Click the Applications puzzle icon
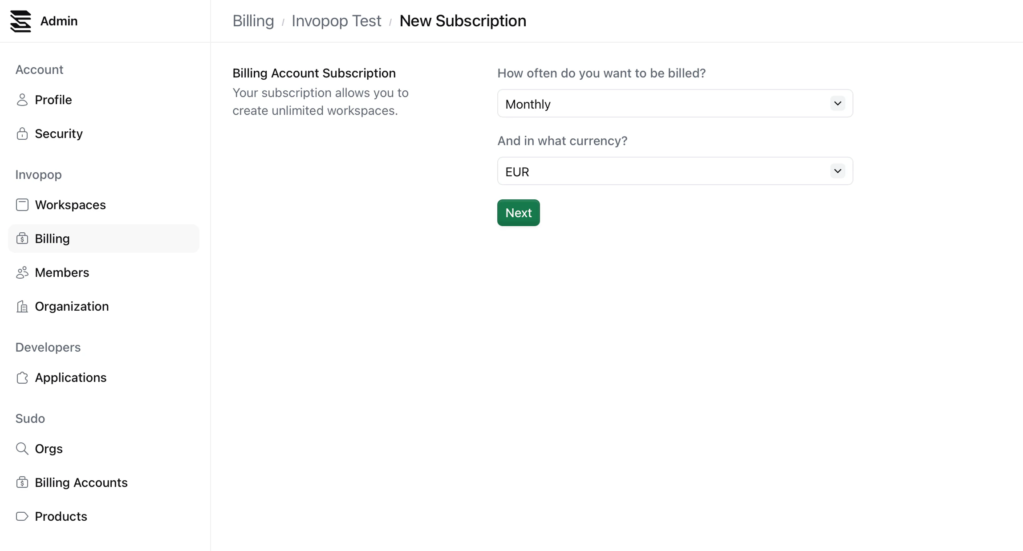 tap(22, 377)
